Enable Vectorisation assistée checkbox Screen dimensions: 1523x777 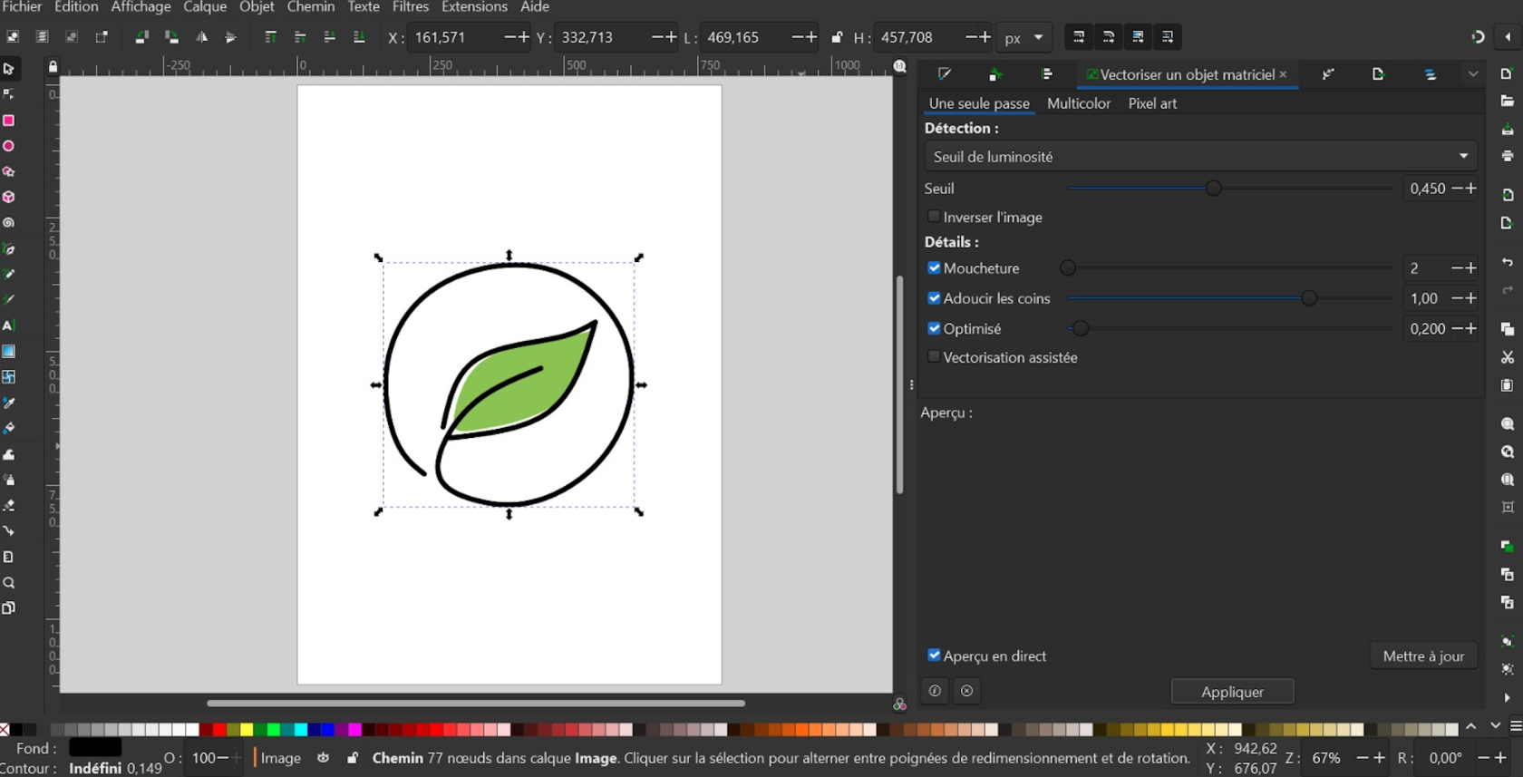(x=934, y=357)
